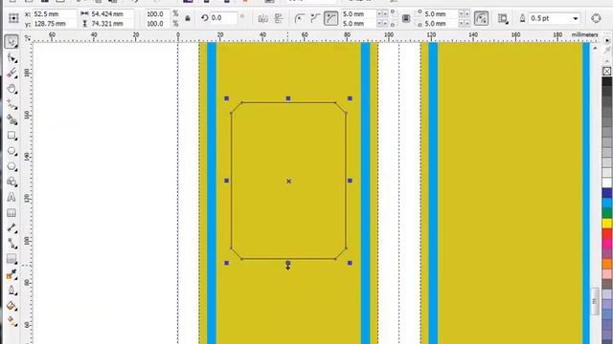Select the Connector tool
The width and height of the screenshot is (613, 344).
coord(11,244)
